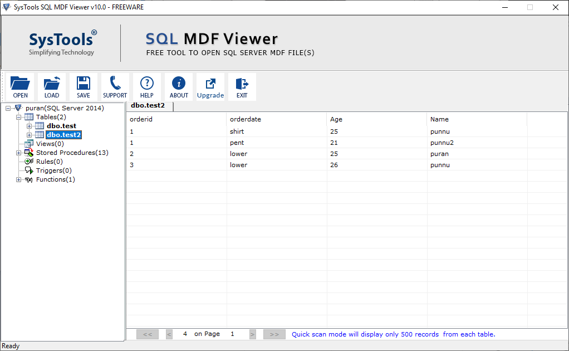Click the Views(0) icon
The width and height of the screenshot is (569, 351).
(29, 143)
